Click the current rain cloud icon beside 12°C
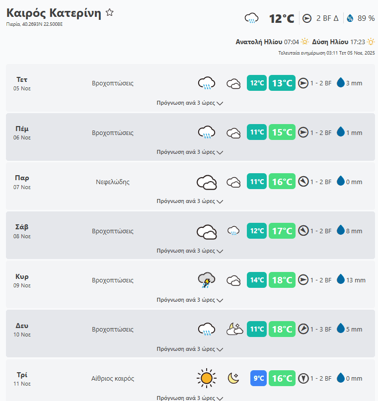The width and height of the screenshot is (378, 401). pyautogui.click(x=252, y=18)
